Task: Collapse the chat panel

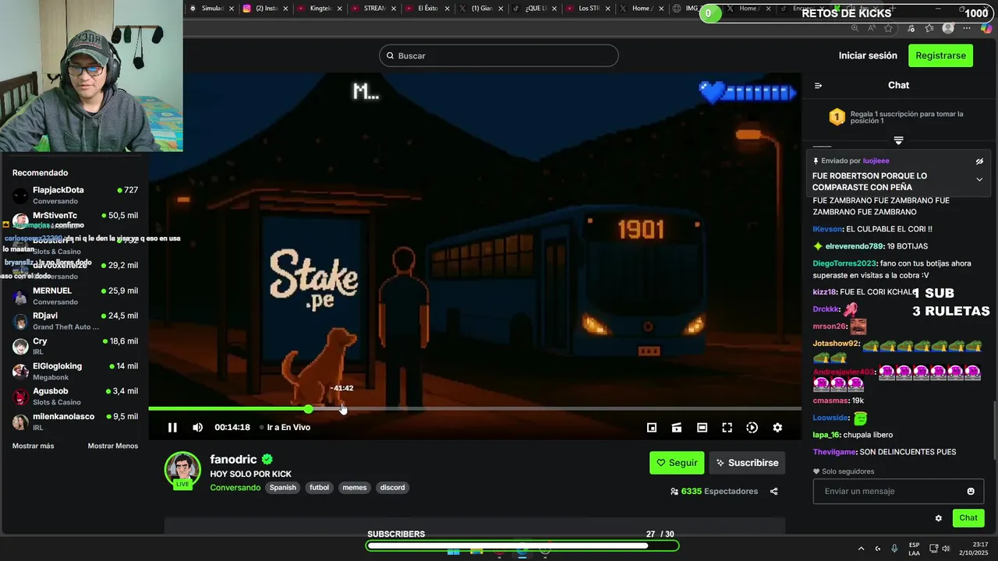Action: pyautogui.click(x=818, y=86)
